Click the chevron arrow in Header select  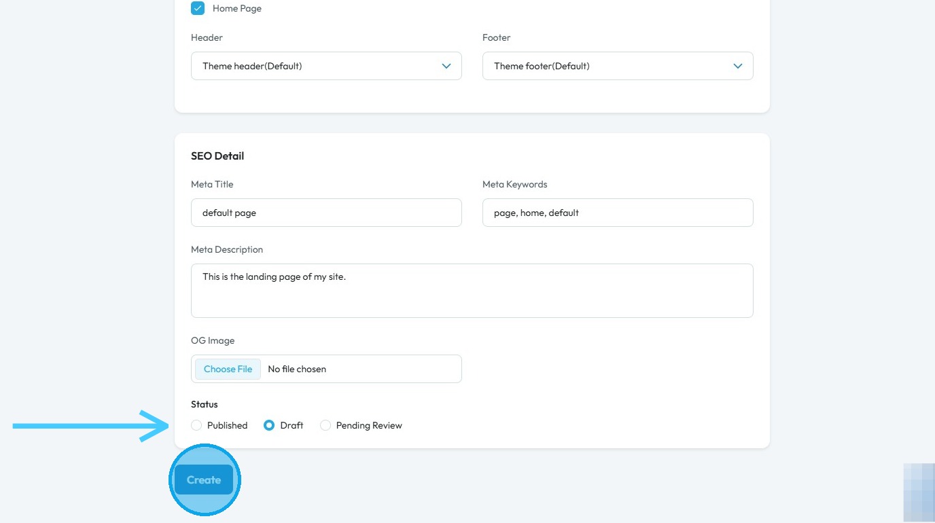click(446, 66)
